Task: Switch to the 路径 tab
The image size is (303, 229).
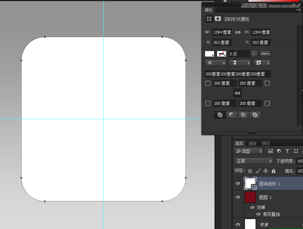Action: coord(266,143)
